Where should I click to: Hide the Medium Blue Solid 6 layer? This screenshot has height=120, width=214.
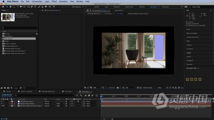(2, 104)
